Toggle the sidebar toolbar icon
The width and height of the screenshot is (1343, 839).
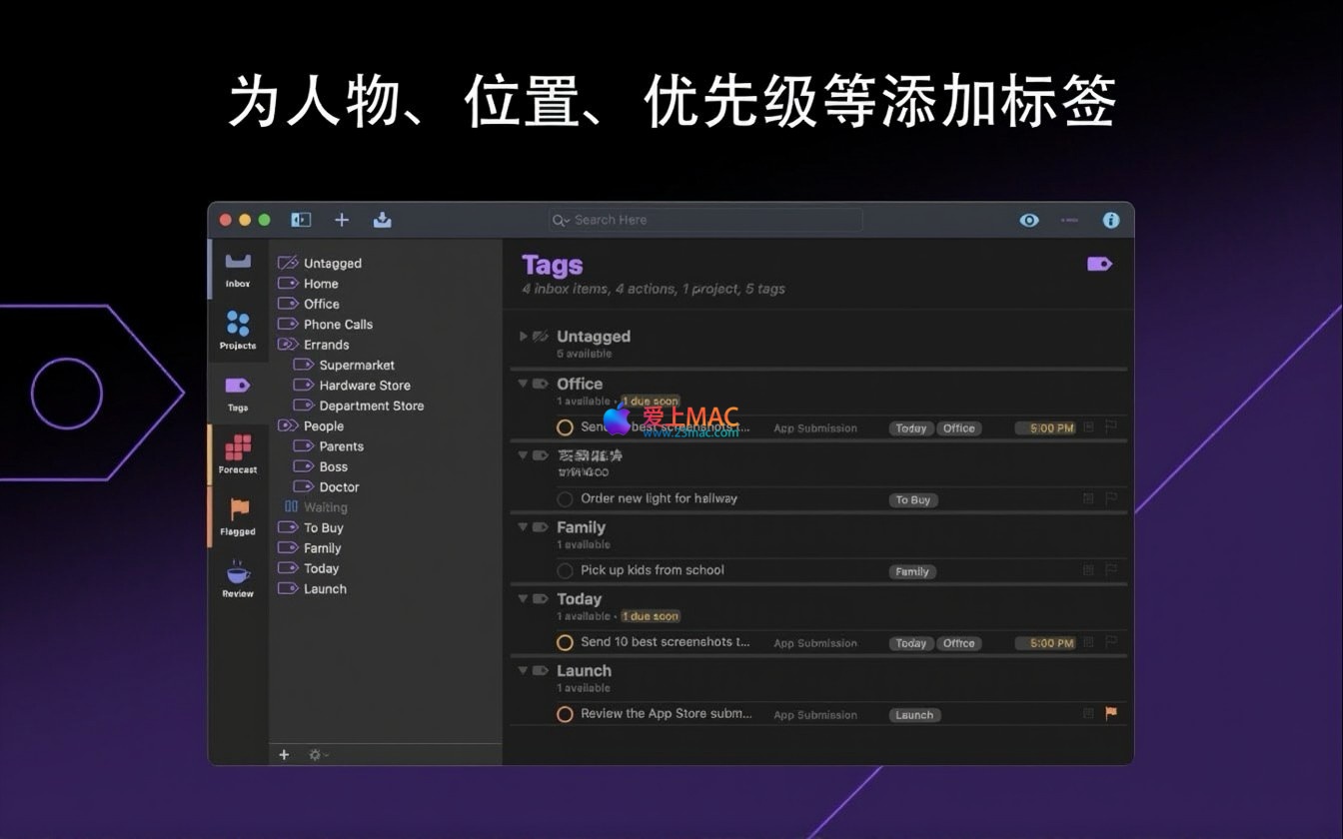(x=301, y=220)
